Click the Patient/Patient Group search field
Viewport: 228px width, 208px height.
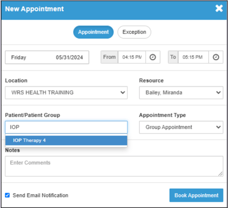point(66,127)
